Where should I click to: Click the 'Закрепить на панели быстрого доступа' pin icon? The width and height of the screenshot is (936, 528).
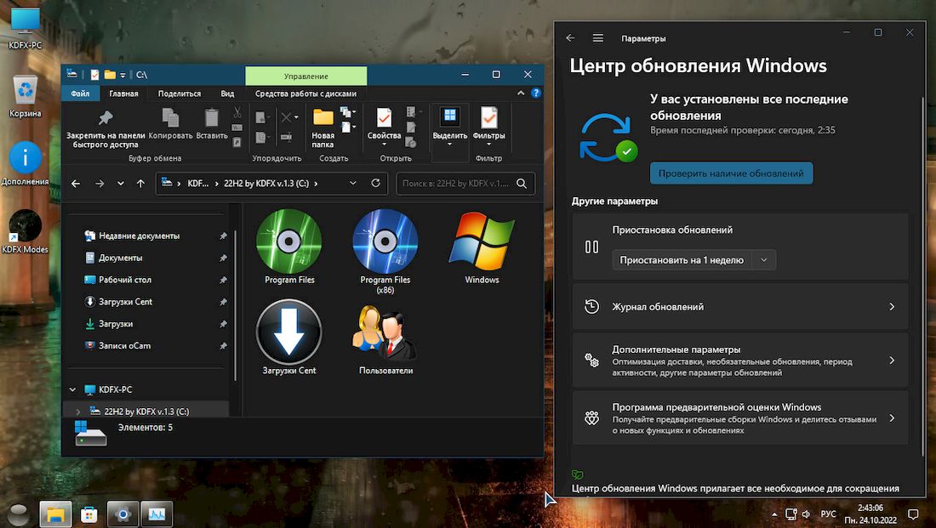(106, 118)
